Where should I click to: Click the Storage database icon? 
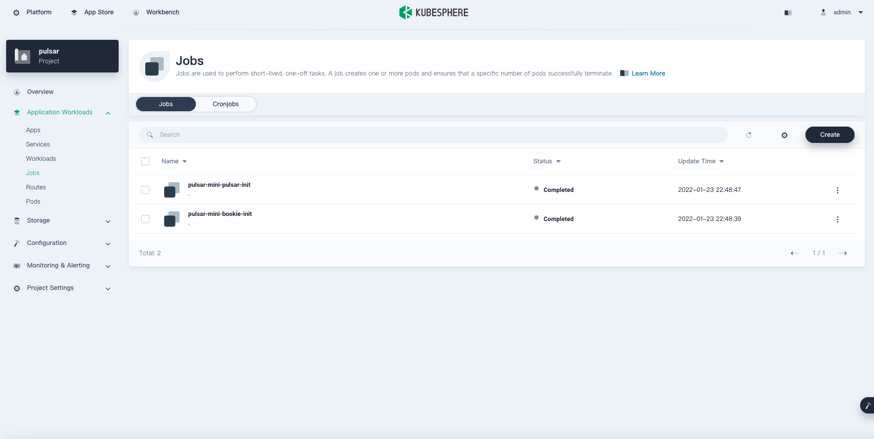click(x=17, y=221)
